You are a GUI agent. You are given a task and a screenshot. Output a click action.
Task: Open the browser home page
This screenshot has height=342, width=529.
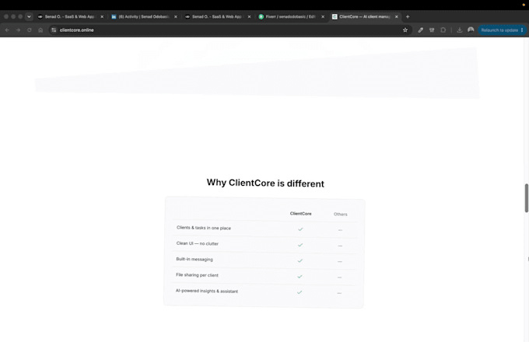click(x=40, y=30)
